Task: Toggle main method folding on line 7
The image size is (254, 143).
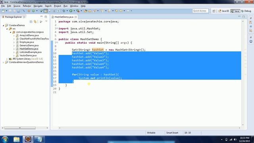Action: pyautogui.click(x=57, y=43)
